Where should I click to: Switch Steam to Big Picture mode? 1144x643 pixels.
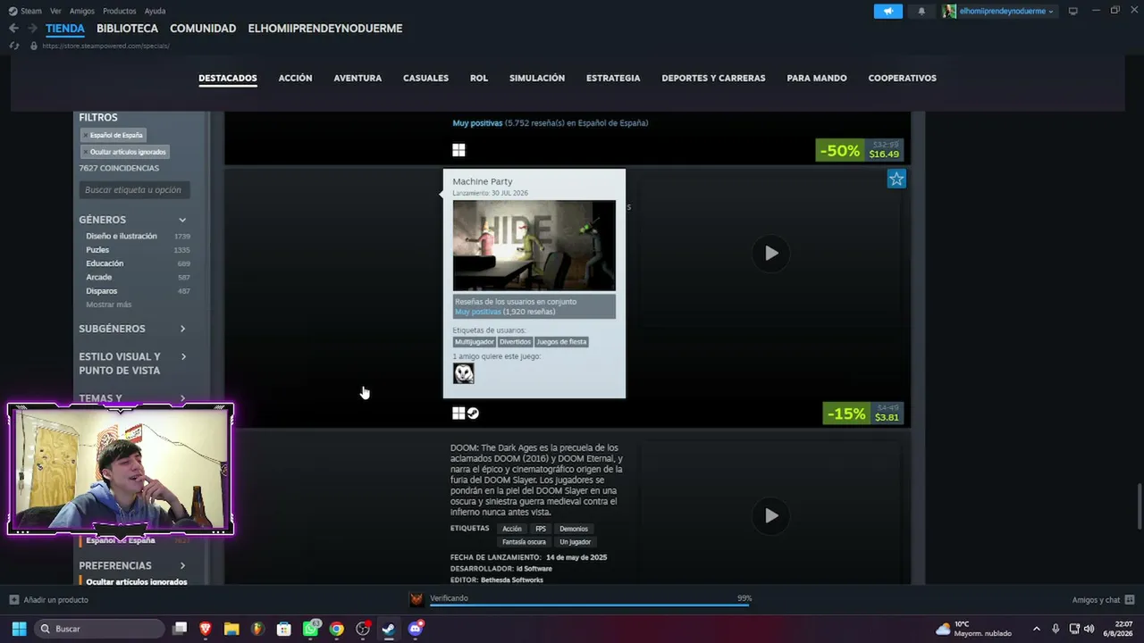coord(1072,11)
